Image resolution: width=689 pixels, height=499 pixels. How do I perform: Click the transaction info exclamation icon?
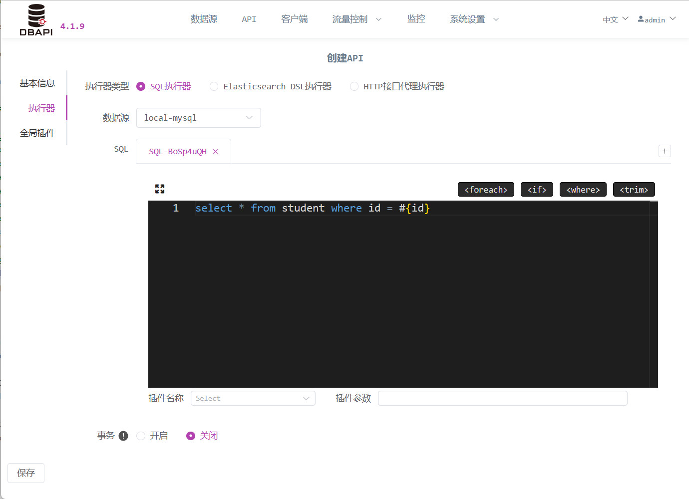123,436
